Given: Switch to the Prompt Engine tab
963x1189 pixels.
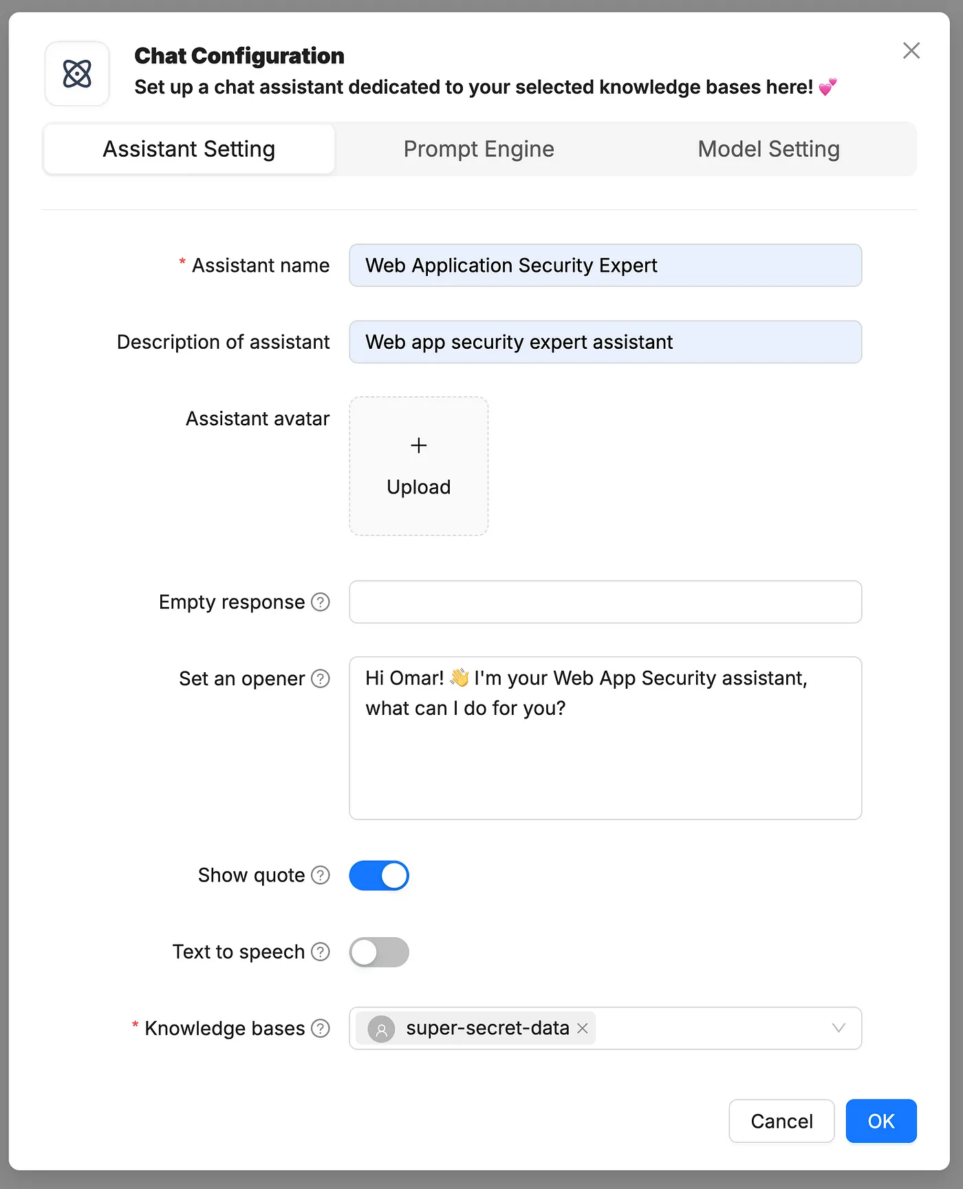Looking at the screenshot, I should [x=479, y=149].
